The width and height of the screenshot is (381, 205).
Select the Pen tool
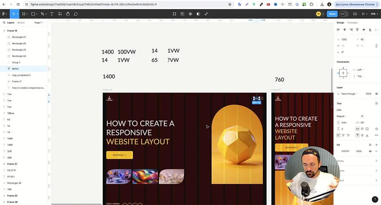43,14
